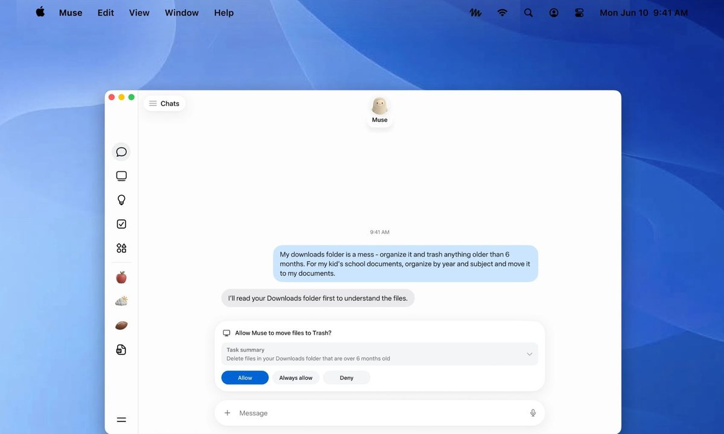
Task: Close the Muse window
Action: tap(112, 97)
